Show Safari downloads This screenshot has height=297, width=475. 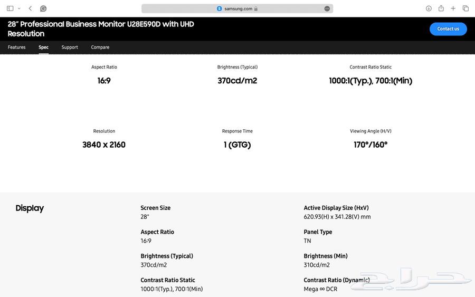[429, 8]
